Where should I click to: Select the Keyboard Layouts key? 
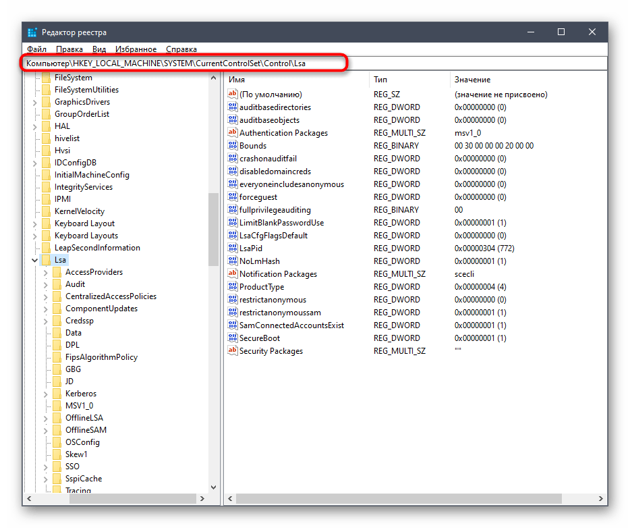[x=86, y=236]
